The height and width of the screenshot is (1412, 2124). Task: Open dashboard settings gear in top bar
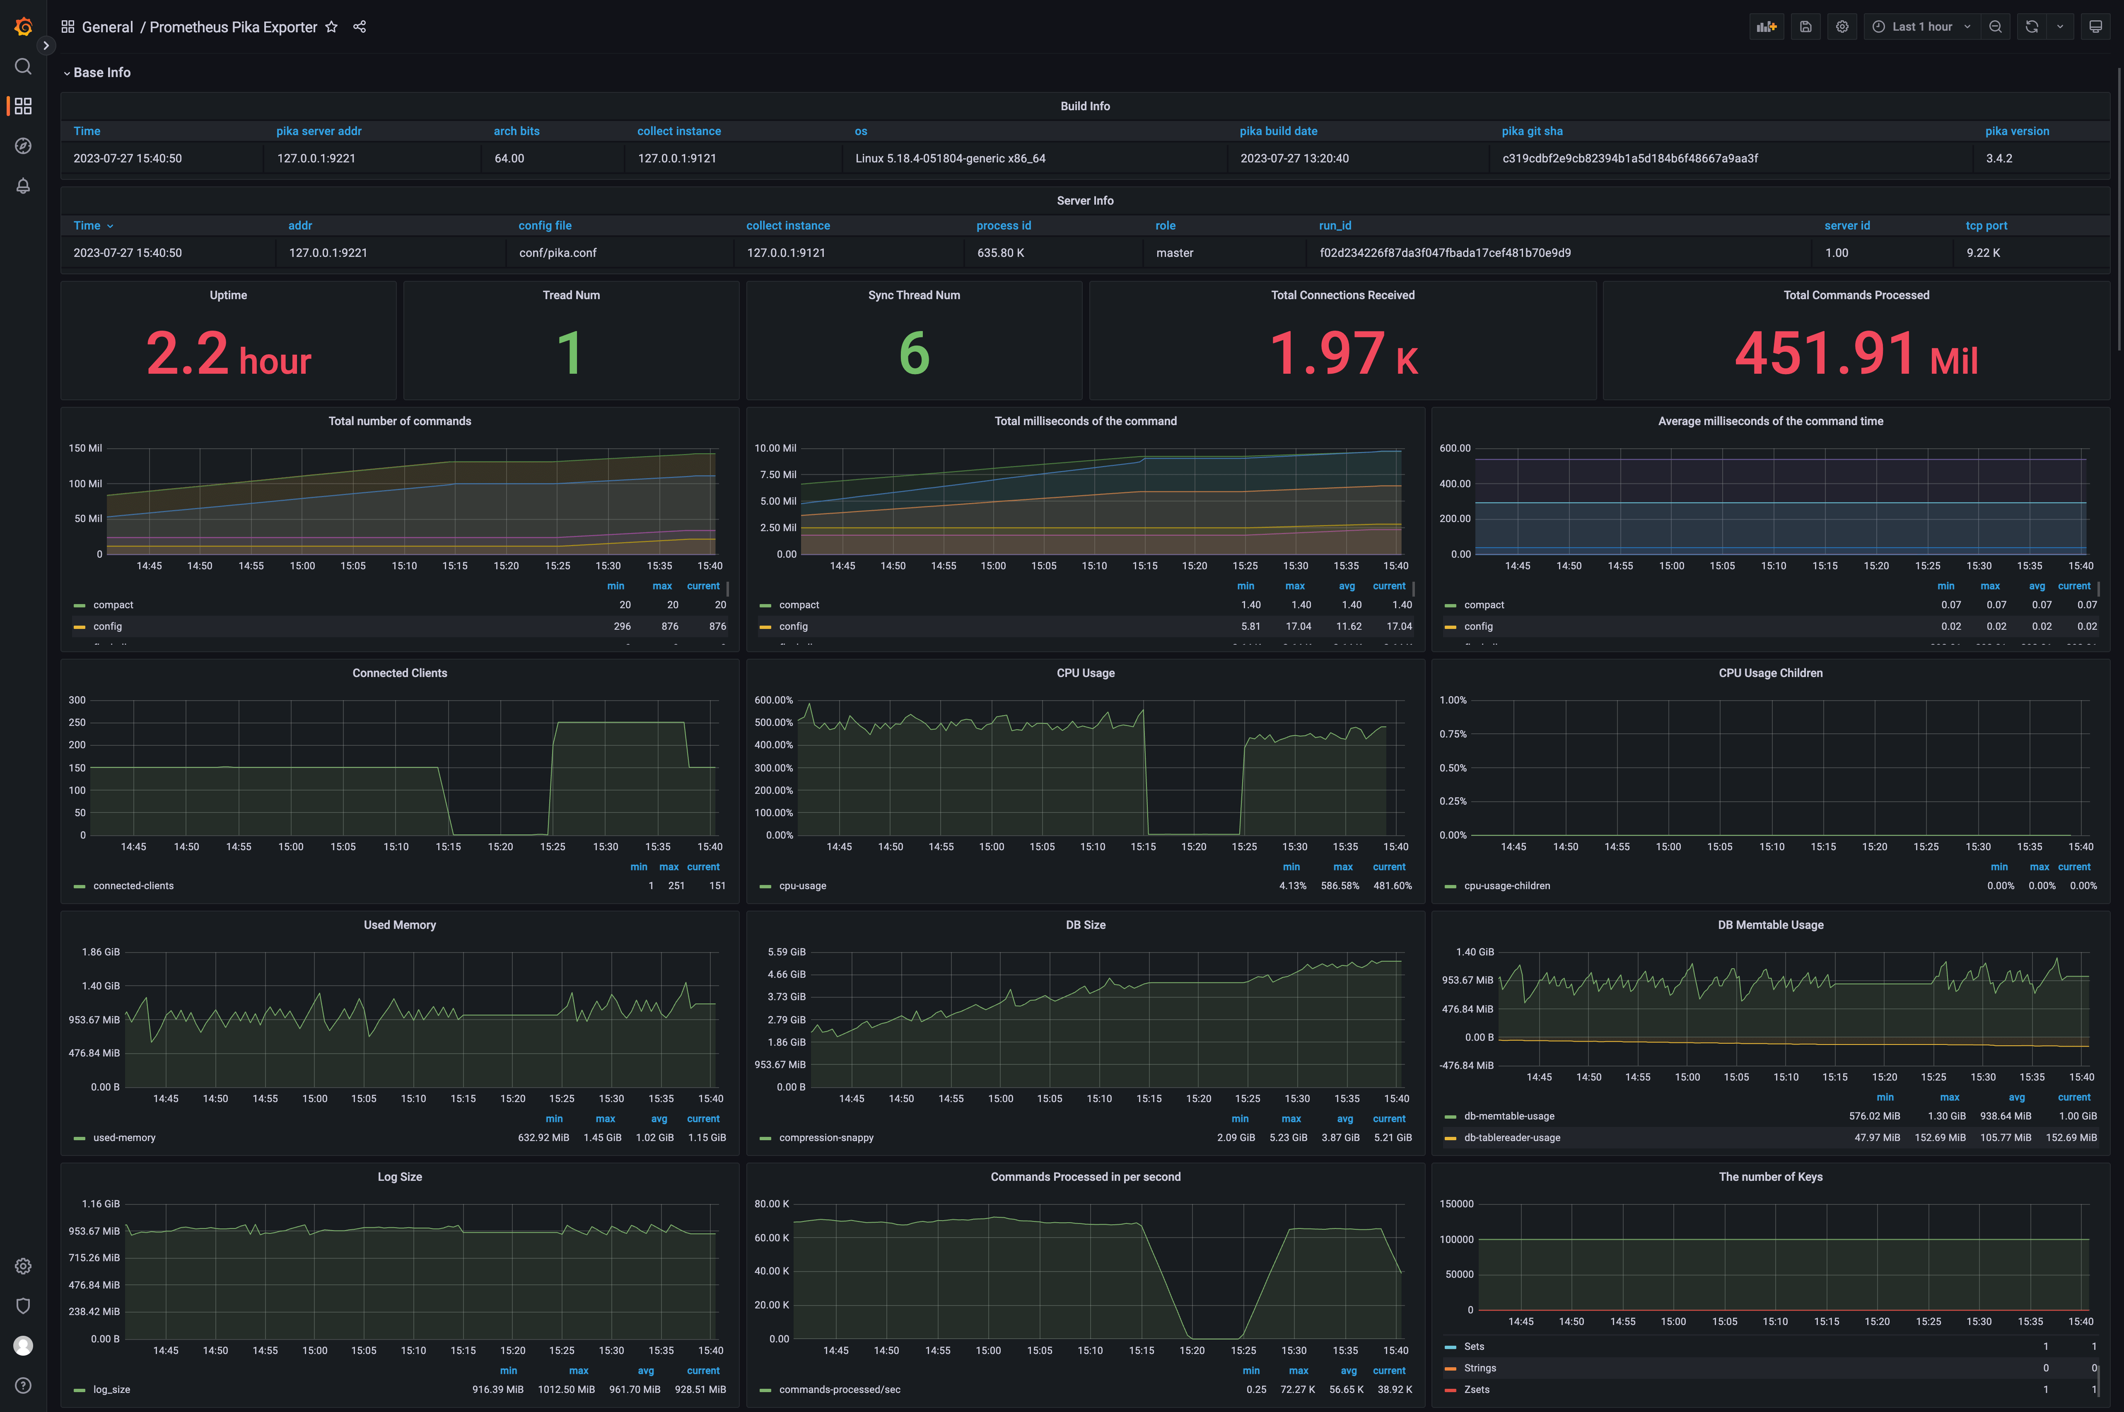(1842, 27)
